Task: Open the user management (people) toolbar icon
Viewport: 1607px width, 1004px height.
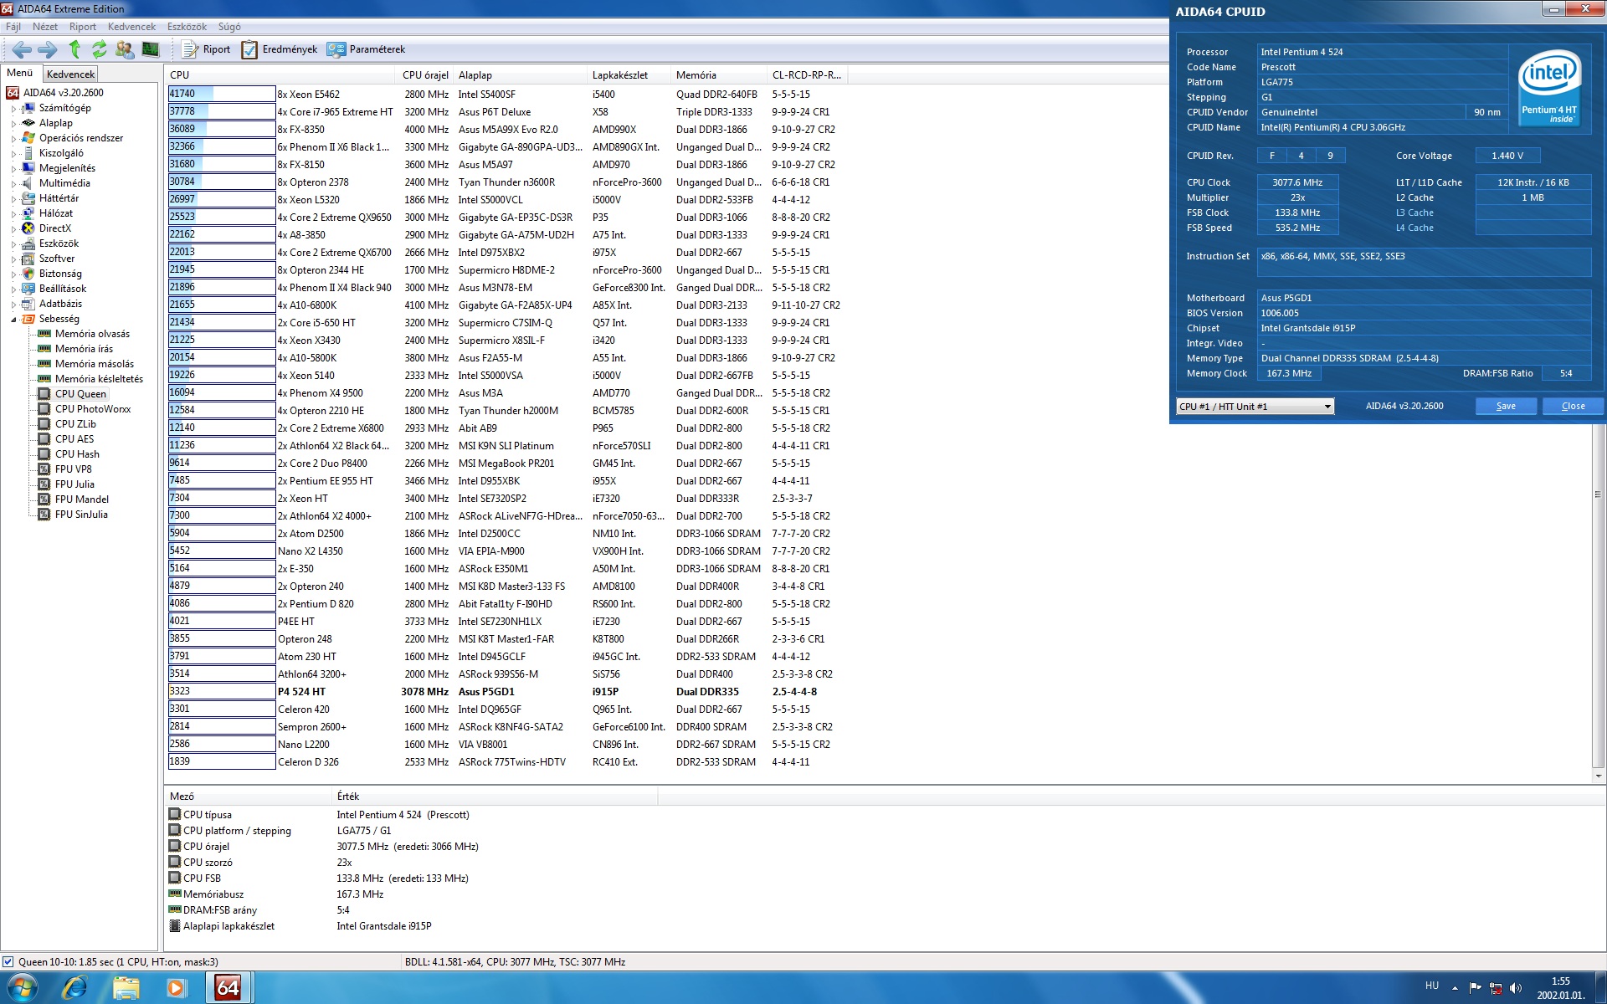Action: (x=125, y=49)
